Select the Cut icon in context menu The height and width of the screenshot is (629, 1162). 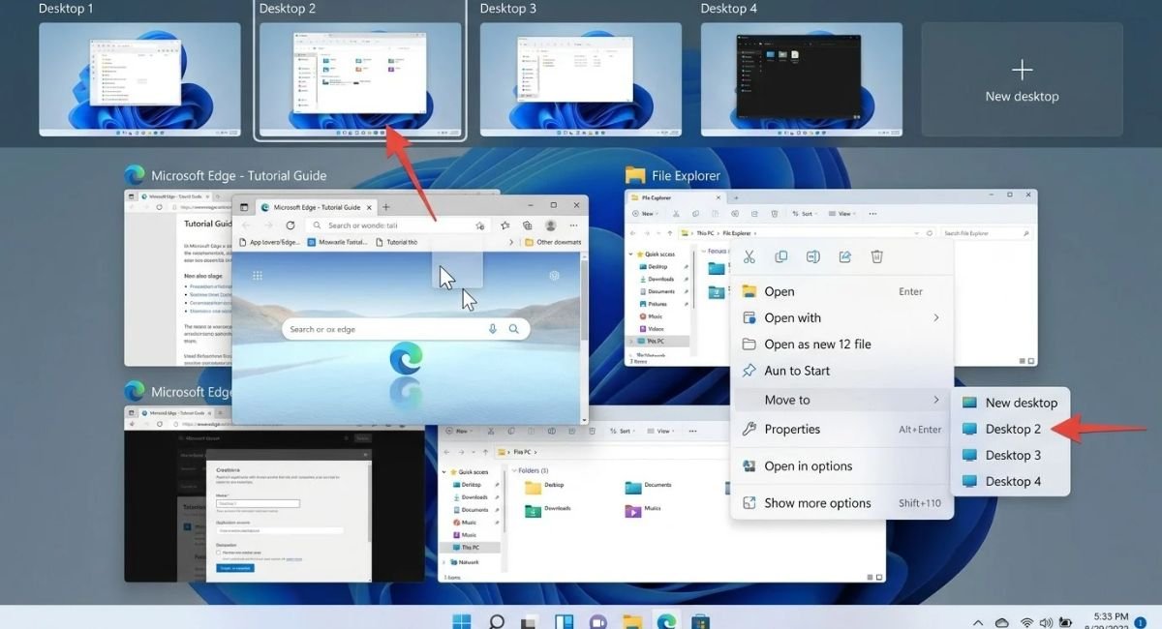click(749, 256)
